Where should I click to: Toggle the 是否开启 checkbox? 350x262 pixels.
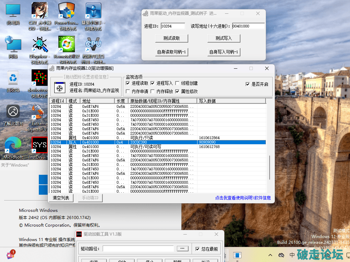248,84
